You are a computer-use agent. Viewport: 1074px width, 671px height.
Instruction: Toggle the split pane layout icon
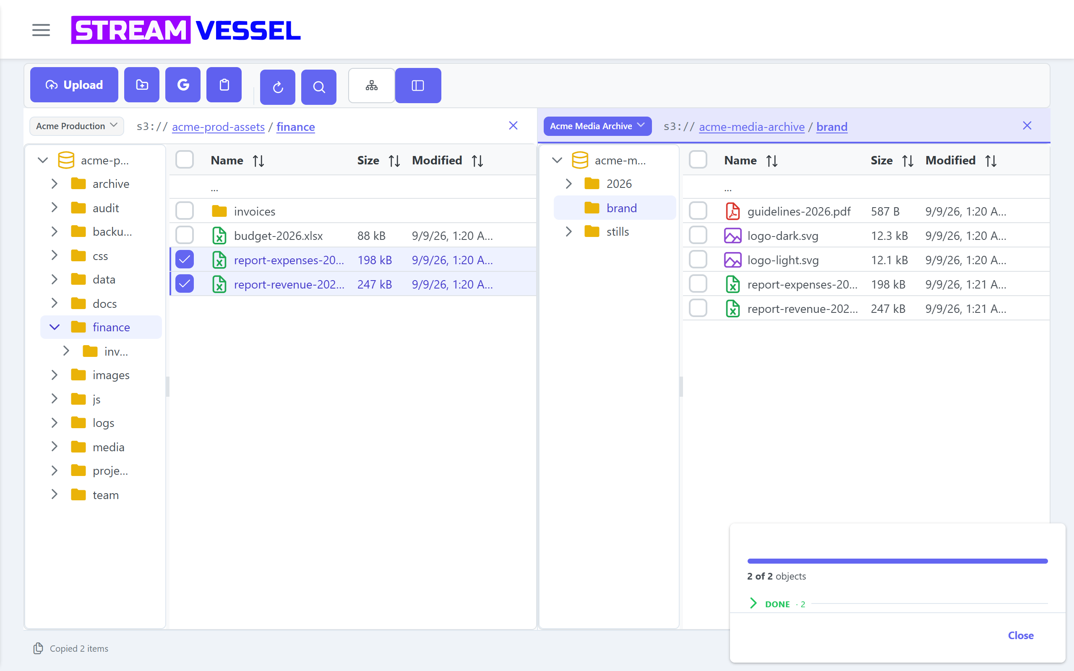pos(418,86)
